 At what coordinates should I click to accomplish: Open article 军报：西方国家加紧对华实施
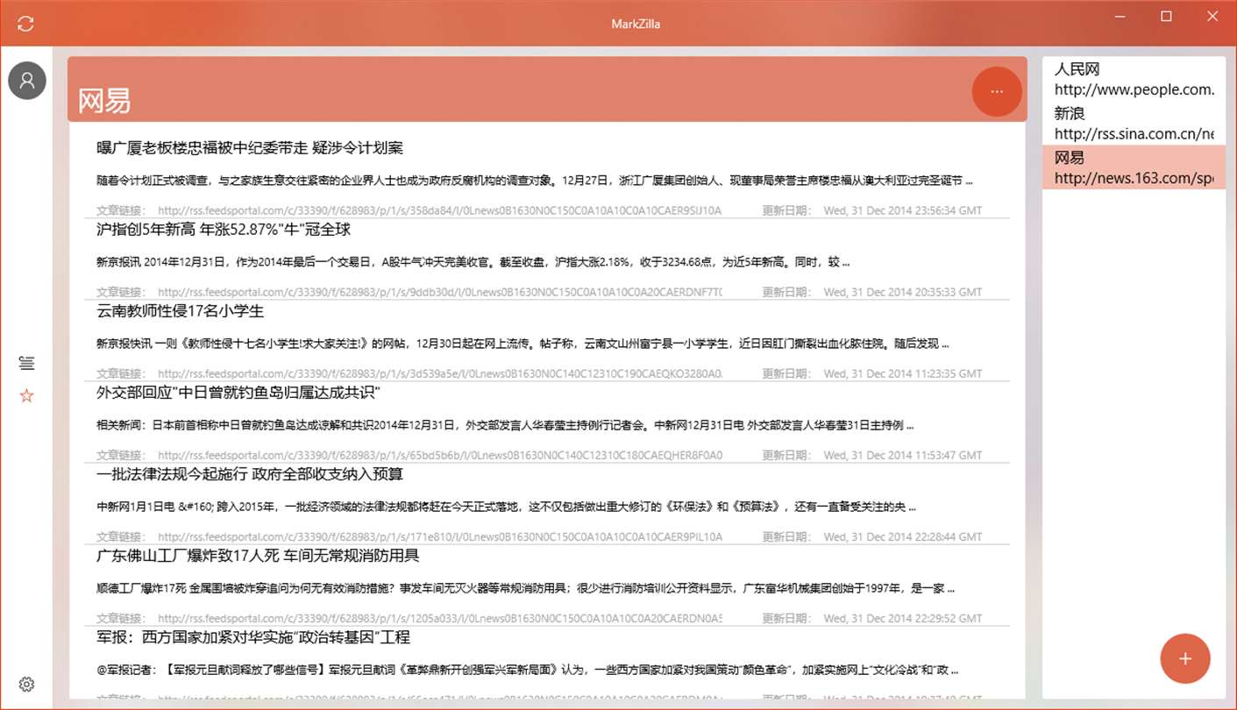(253, 637)
